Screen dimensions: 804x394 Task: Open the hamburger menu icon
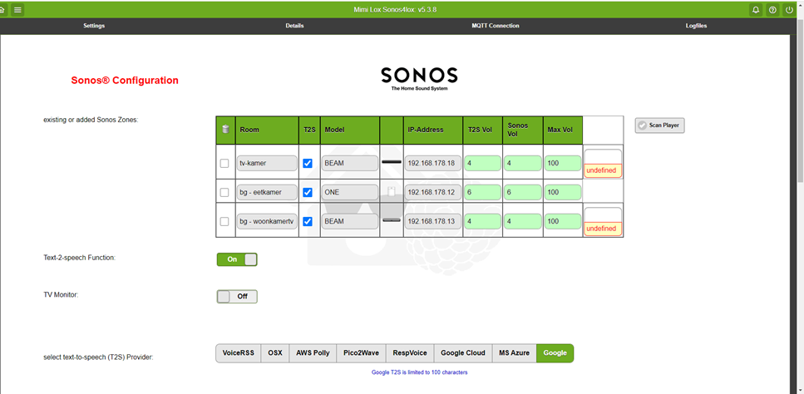click(x=17, y=9)
